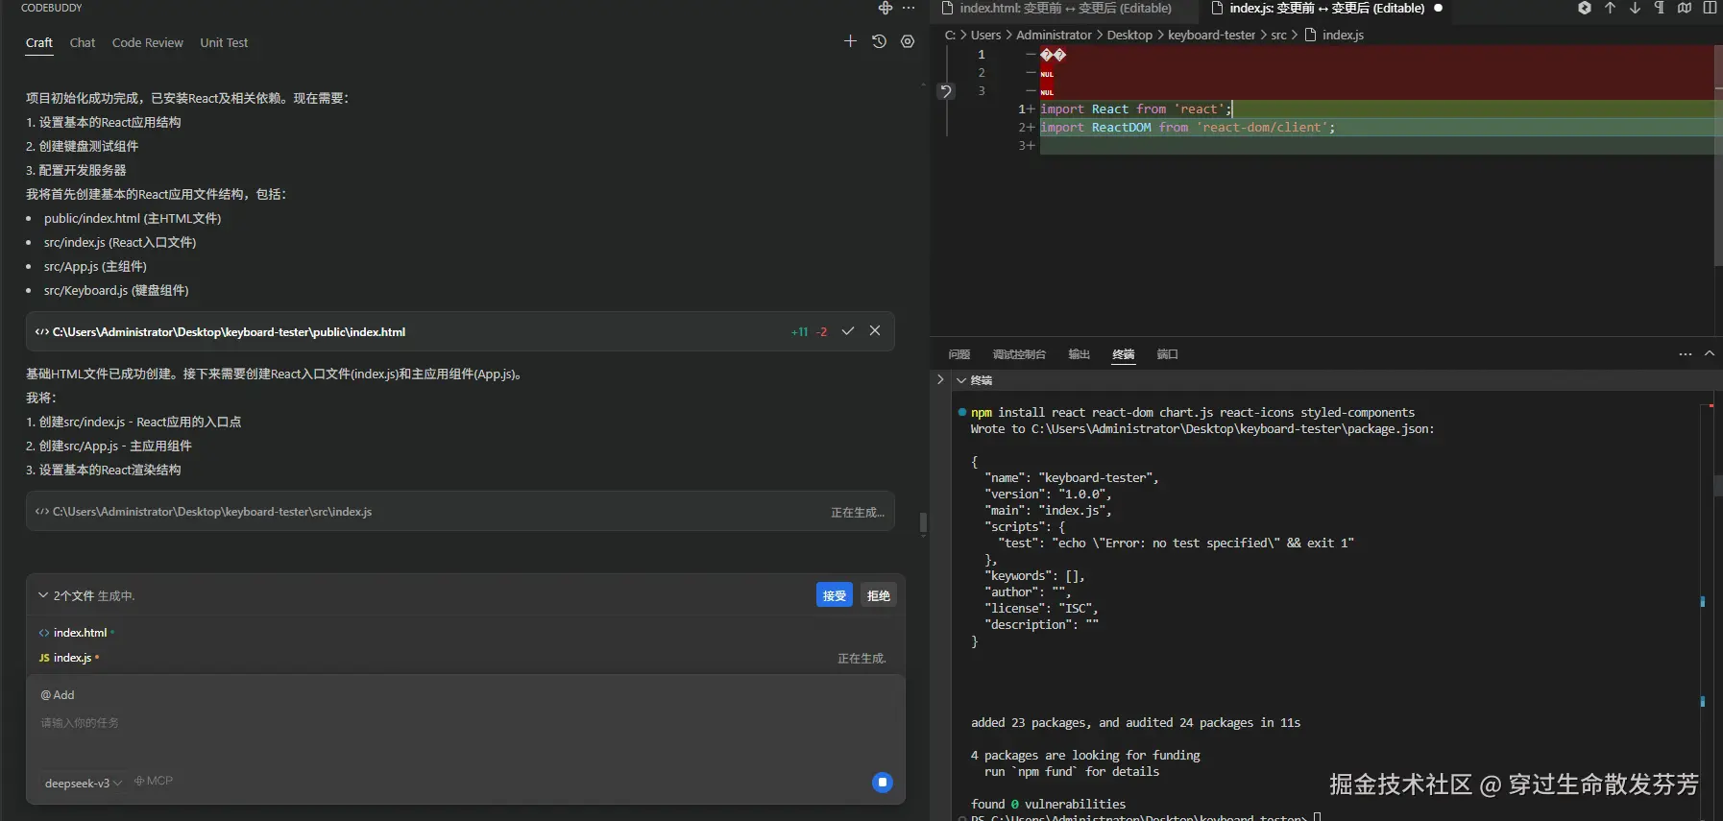Switch to the Code Review tab
1723x821 pixels.
[147, 42]
